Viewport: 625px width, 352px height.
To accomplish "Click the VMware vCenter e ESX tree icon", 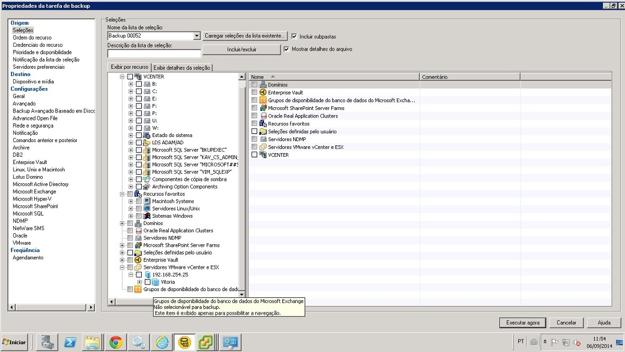I will (x=138, y=267).
